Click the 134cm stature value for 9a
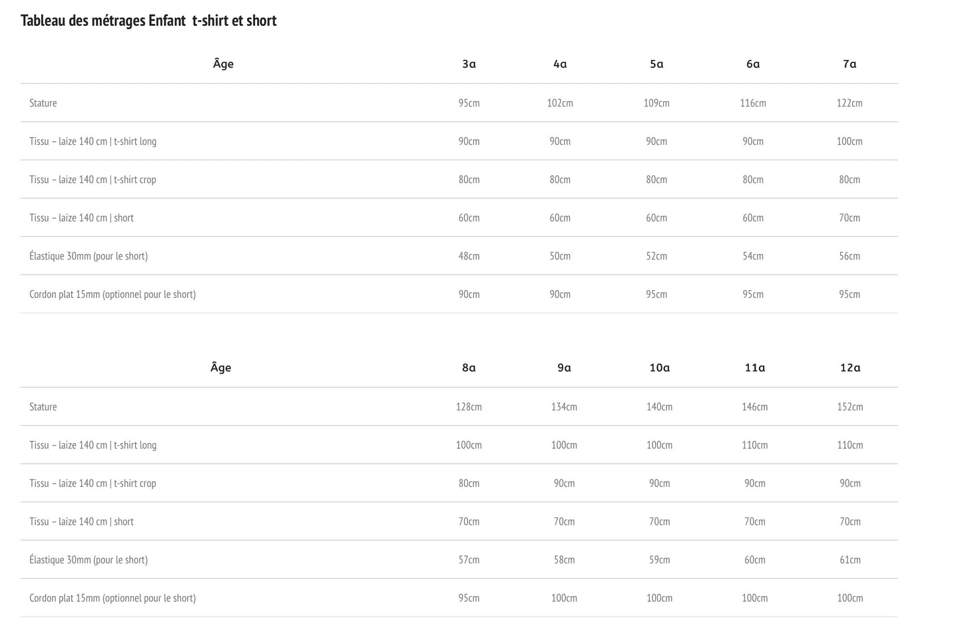Image resolution: width=962 pixels, height=620 pixels. click(564, 406)
